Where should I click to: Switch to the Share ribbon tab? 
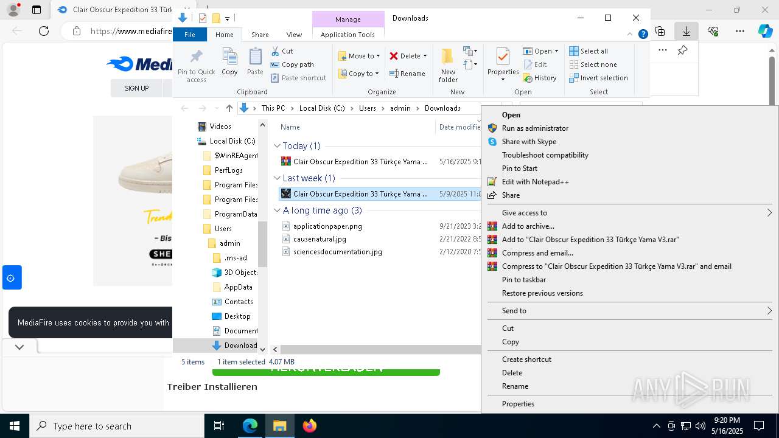[x=260, y=35]
